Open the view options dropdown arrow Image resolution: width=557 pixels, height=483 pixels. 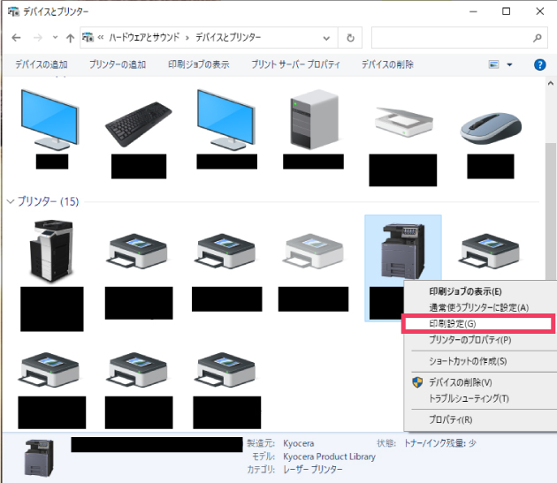(x=509, y=64)
